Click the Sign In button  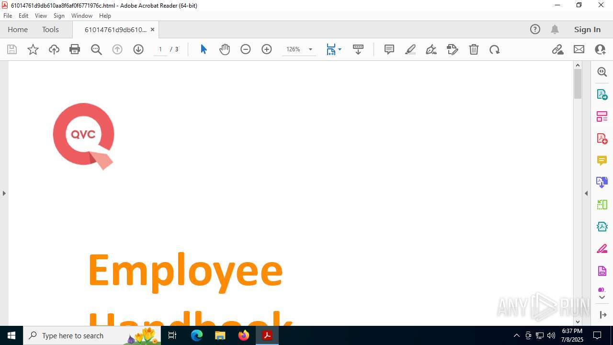587,29
